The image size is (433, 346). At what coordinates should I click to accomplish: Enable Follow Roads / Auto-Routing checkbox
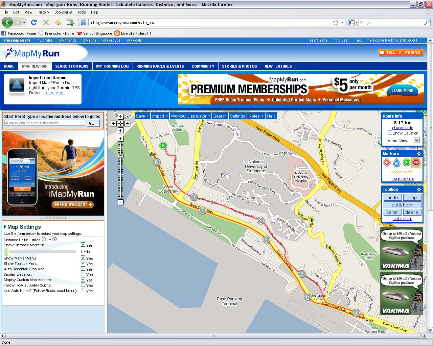tap(83, 285)
